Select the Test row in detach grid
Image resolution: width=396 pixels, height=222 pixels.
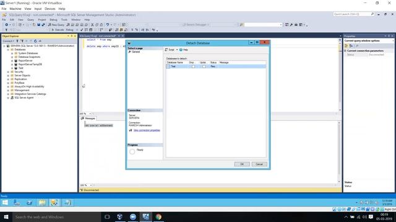216,67
